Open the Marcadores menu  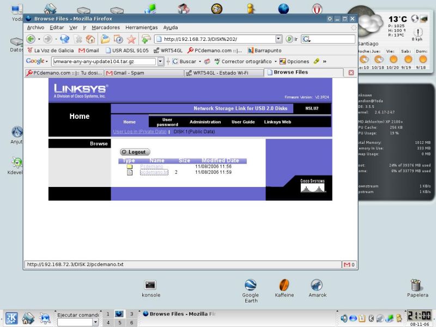(106, 28)
